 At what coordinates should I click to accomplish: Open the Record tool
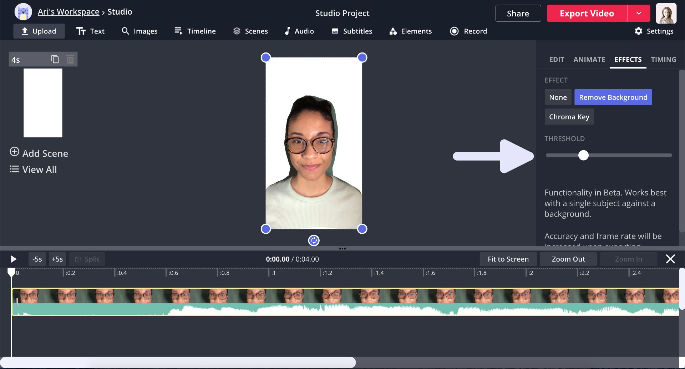pyautogui.click(x=468, y=31)
